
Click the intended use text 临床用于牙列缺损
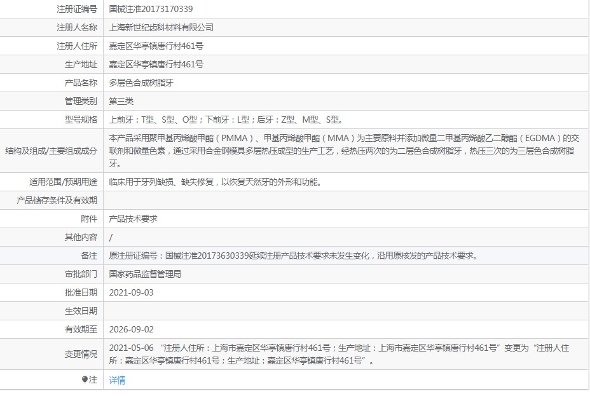pos(215,182)
